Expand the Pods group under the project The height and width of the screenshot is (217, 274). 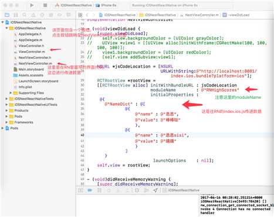click(6, 116)
